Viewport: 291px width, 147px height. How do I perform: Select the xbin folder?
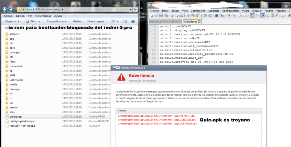(x=12, y=112)
